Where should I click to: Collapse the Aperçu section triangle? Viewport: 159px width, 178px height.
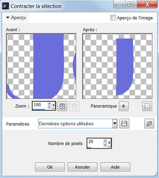[8, 18]
